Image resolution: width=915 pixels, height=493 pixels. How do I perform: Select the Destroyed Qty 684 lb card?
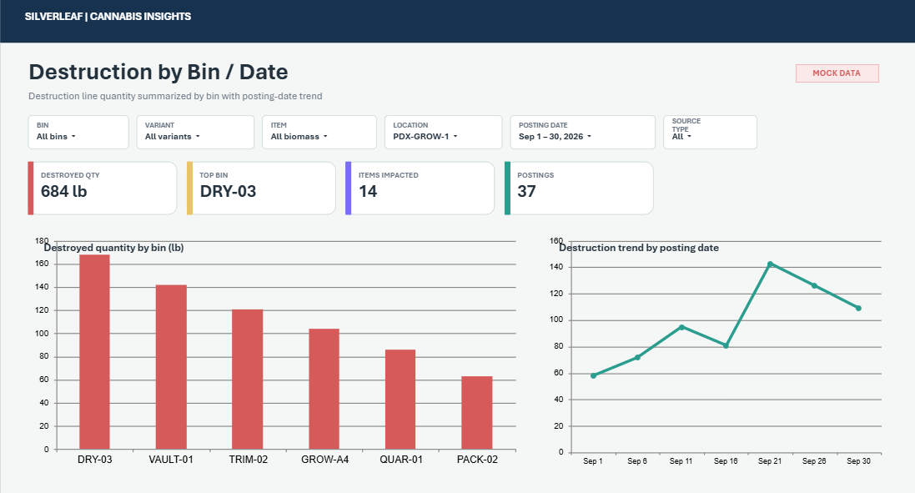tap(102, 188)
